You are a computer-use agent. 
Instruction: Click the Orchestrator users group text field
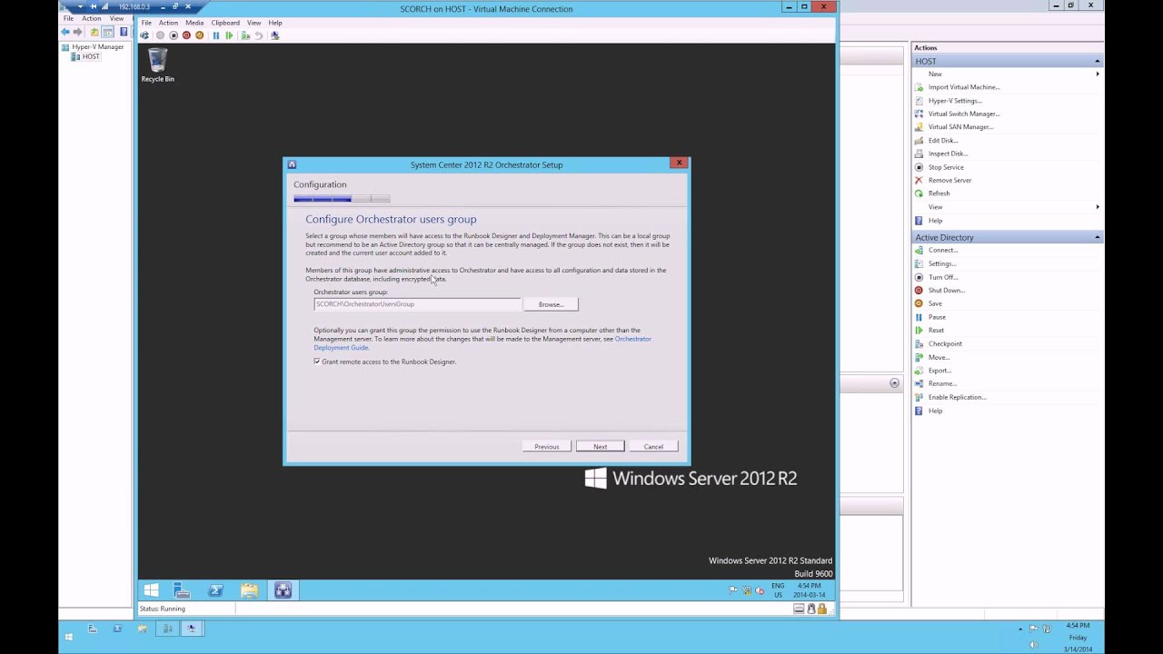coord(417,304)
